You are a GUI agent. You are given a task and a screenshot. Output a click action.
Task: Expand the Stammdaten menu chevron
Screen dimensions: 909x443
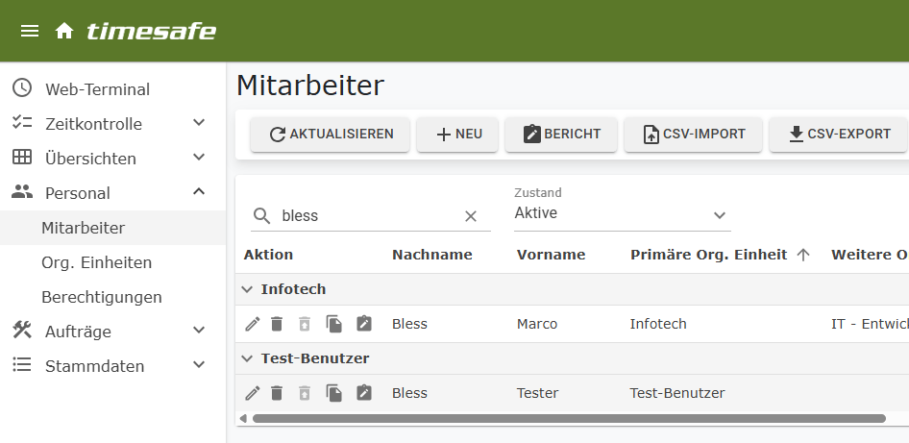coord(199,365)
